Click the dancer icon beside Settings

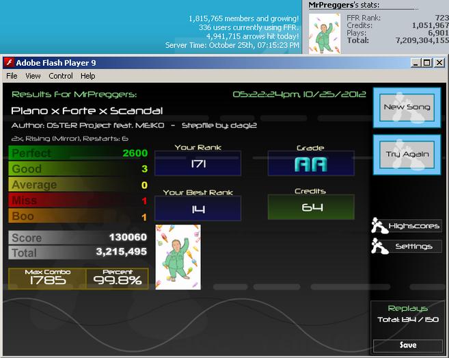pyautogui.click(x=379, y=246)
